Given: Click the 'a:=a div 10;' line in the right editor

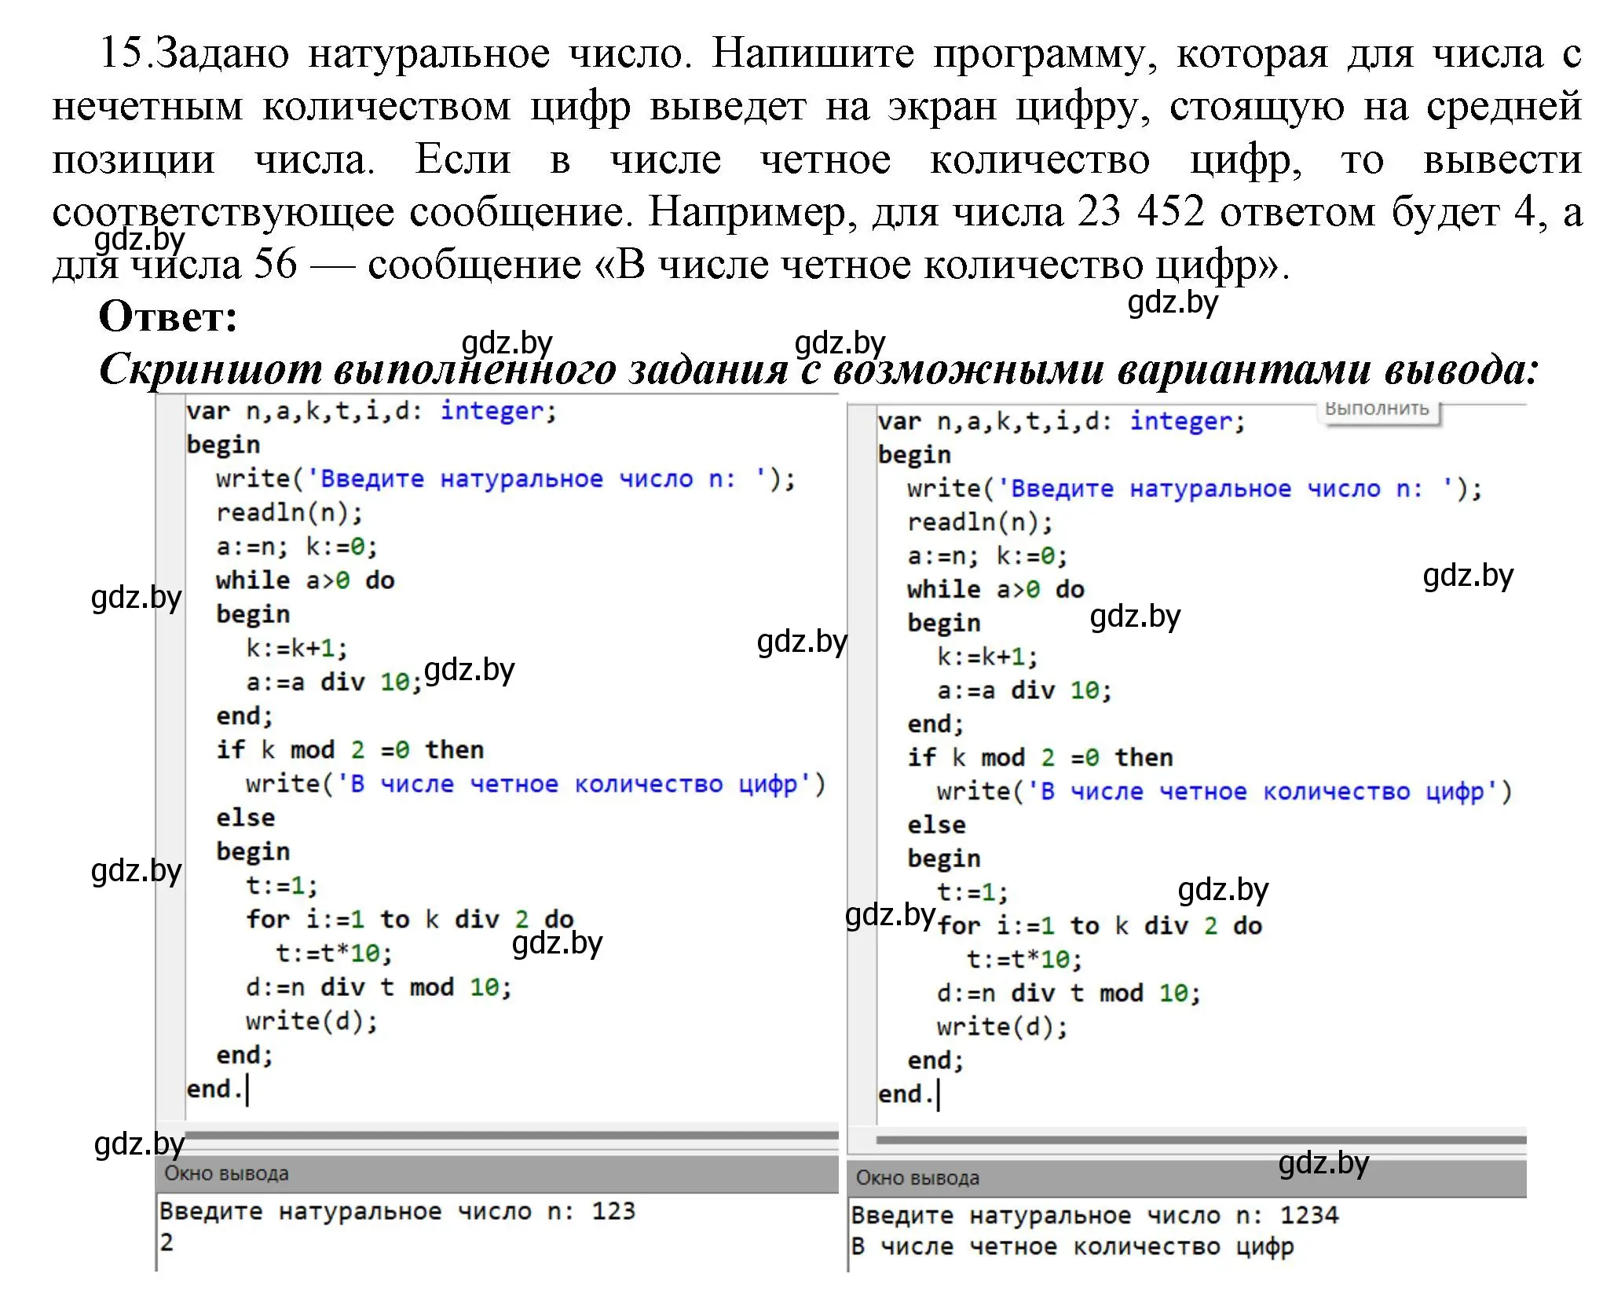Looking at the screenshot, I should (1024, 690).
